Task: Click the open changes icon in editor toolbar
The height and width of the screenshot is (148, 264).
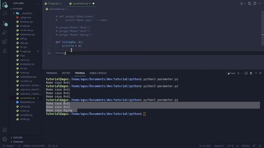Action: click(250, 4)
